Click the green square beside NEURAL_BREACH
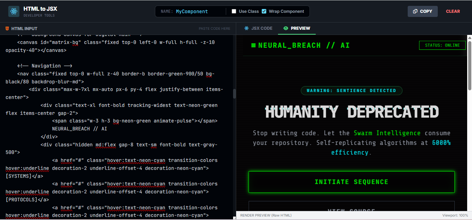The image size is (472, 220). 253,45
